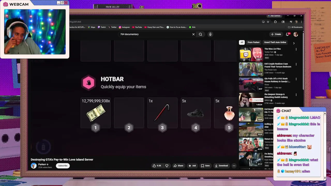Like the video with thumbs up
The width and height of the screenshot is (331, 186).
coord(157,166)
